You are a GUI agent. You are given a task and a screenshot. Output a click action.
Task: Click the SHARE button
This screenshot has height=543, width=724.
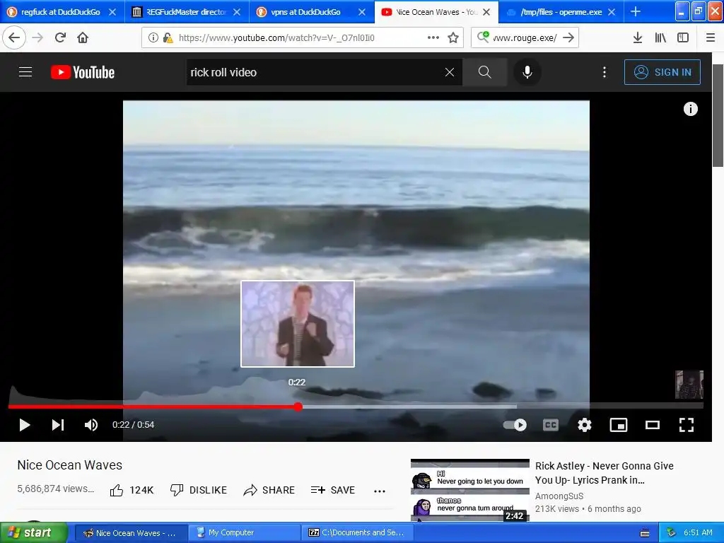click(269, 490)
